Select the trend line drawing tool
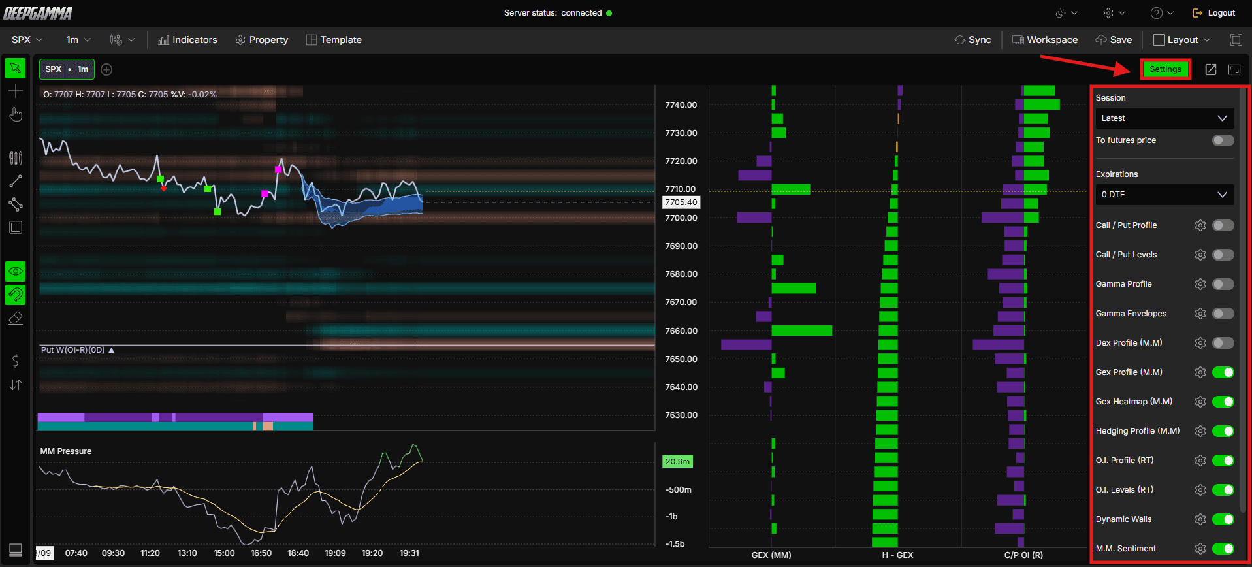 point(16,181)
